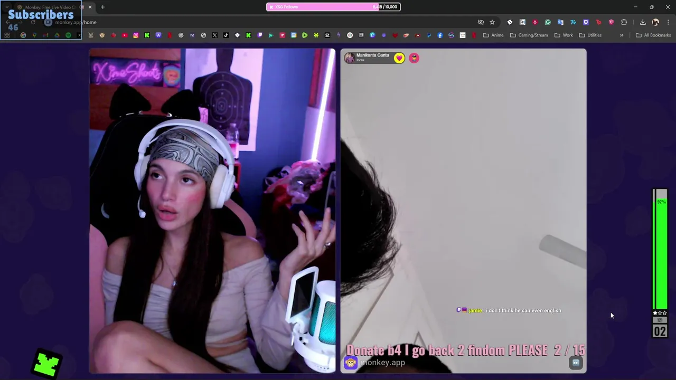Click the pink round button beside the heart
The width and height of the screenshot is (676, 380).
[x=414, y=58]
